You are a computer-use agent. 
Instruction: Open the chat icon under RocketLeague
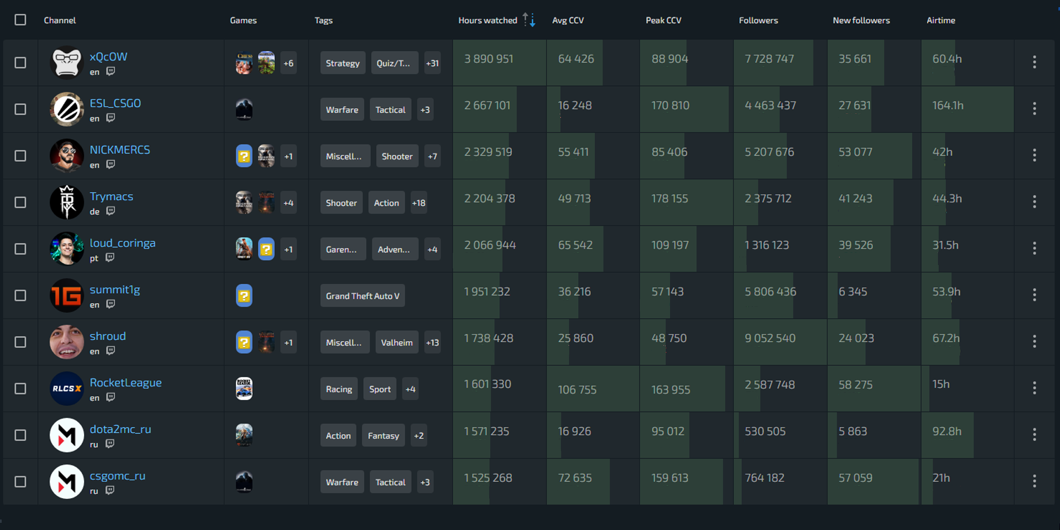(x=110, y=397)
